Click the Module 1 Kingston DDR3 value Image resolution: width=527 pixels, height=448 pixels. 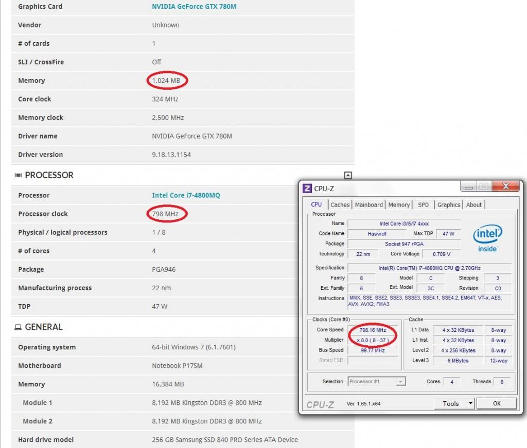tap(207, 403)
